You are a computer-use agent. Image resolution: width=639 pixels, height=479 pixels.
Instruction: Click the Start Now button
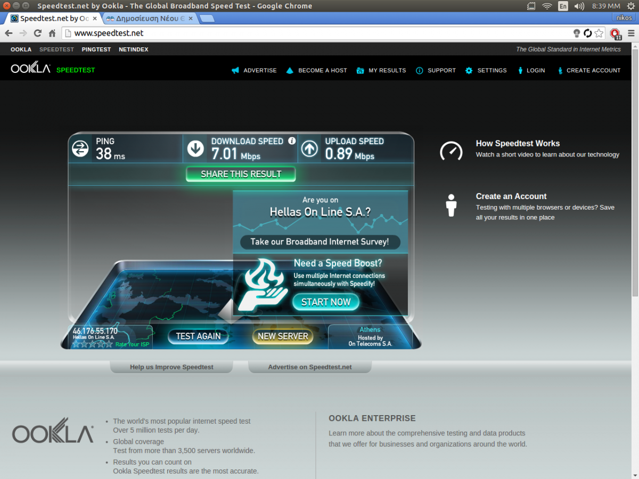click(326, 302)
